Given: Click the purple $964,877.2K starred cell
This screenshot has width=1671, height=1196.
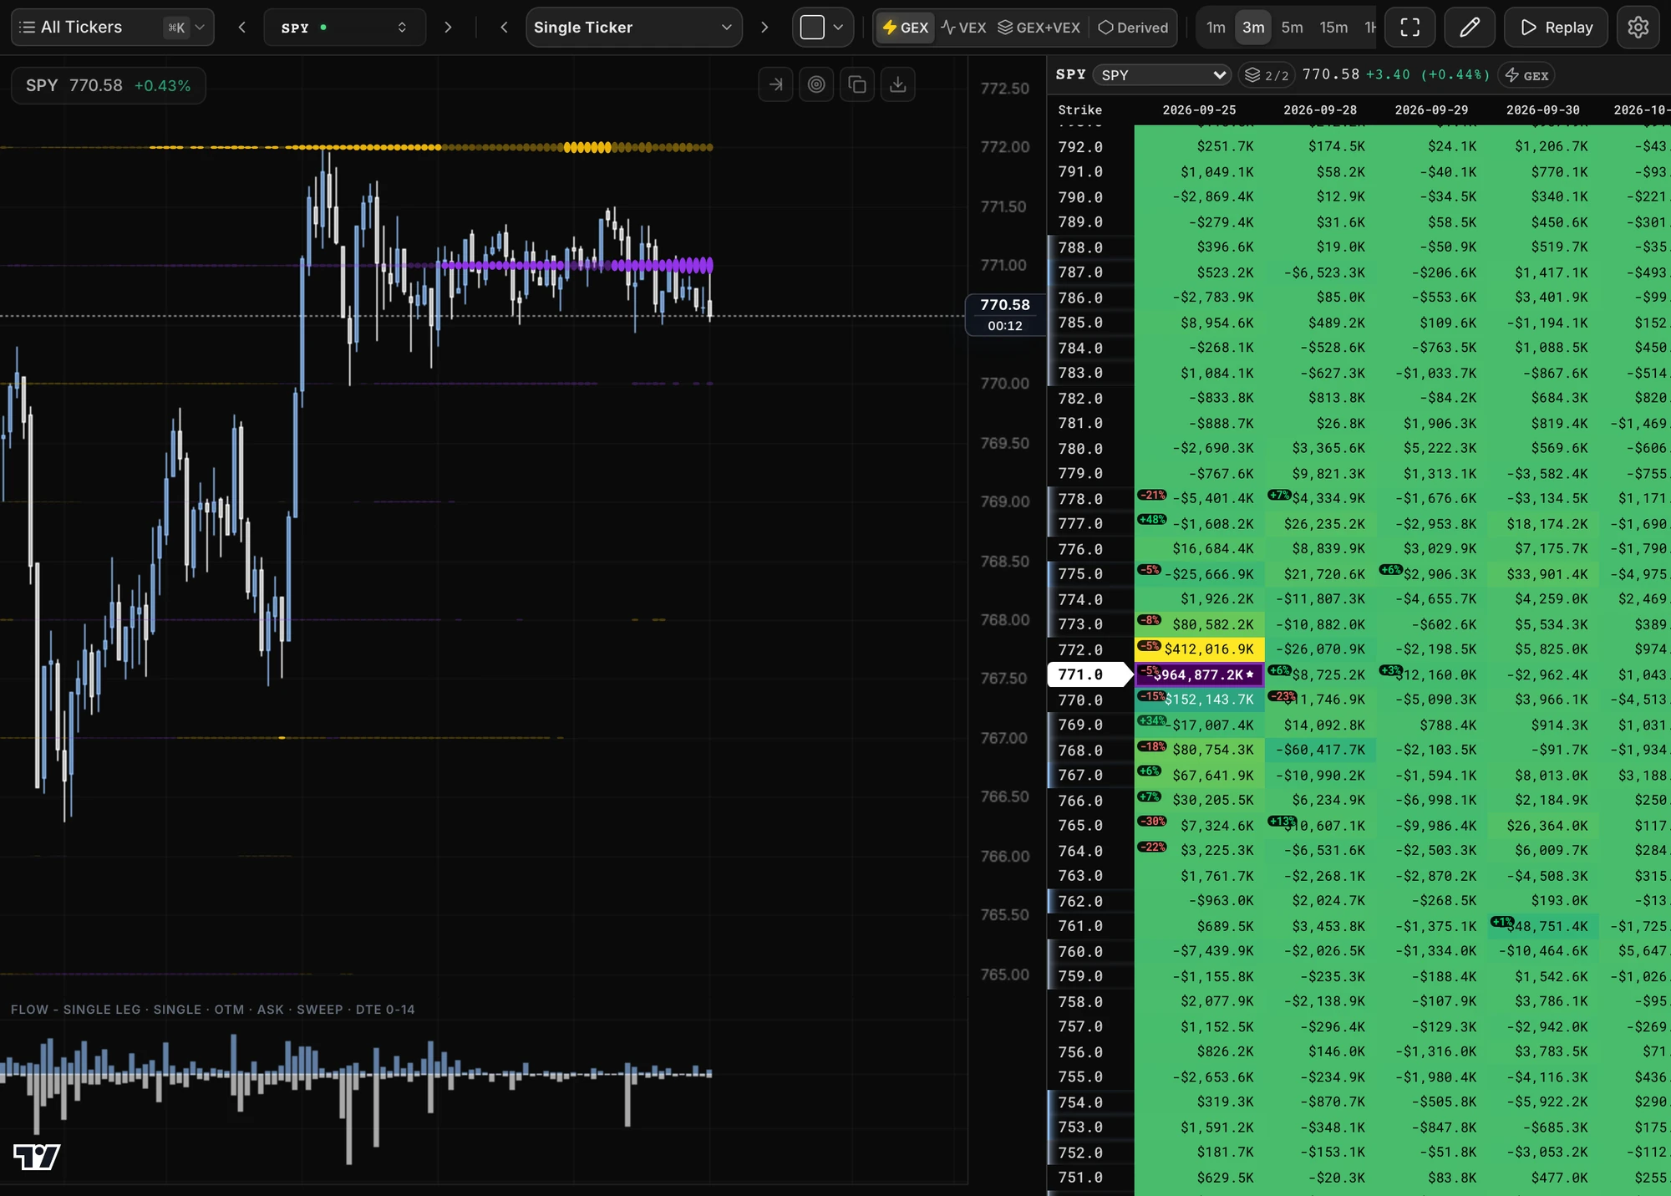Looking at the screenshot, I should tap(1199, 674).
